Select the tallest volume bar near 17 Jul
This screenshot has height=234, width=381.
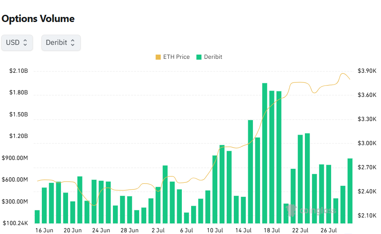[x=265, y=153]
